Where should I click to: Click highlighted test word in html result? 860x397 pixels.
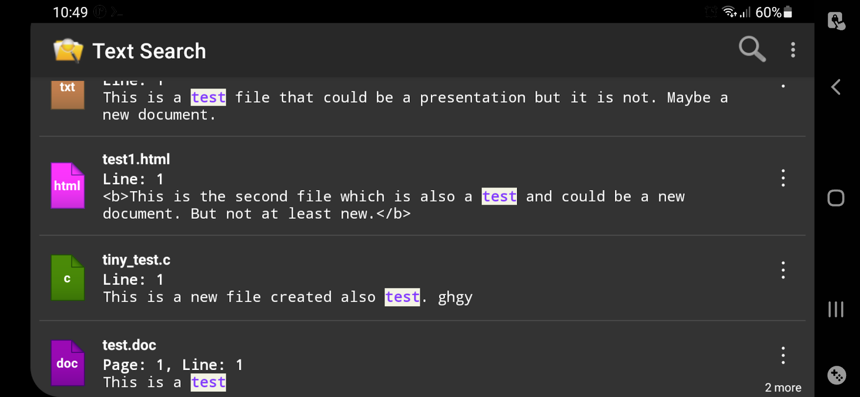(499, 197)
